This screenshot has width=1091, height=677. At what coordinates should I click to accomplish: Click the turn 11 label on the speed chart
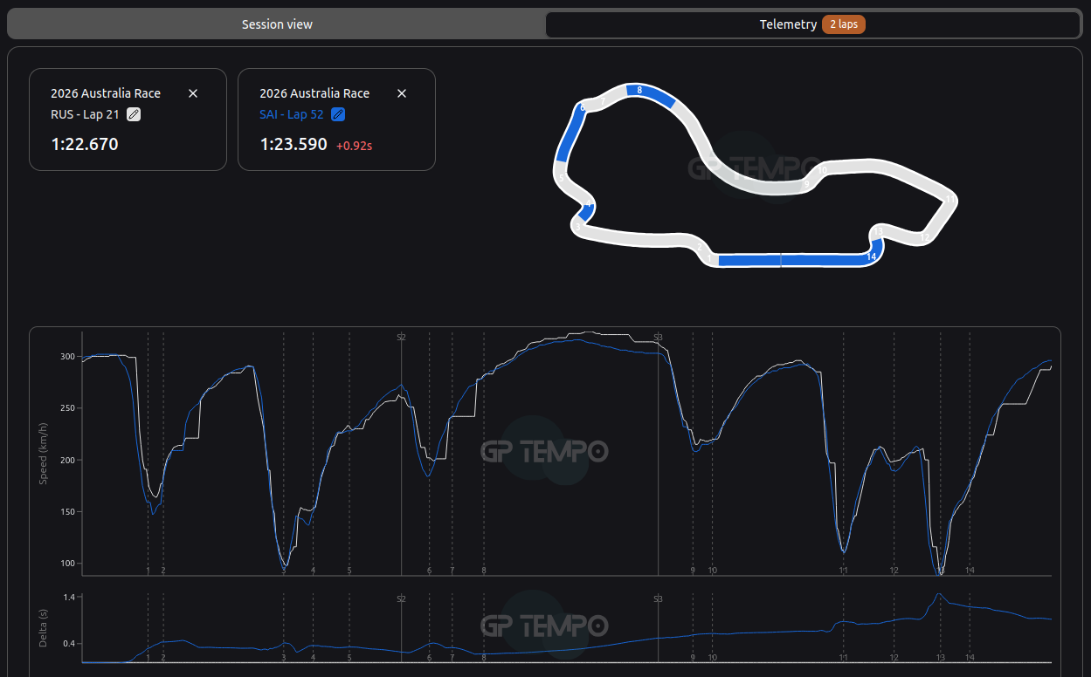click(x=843, y=570)
